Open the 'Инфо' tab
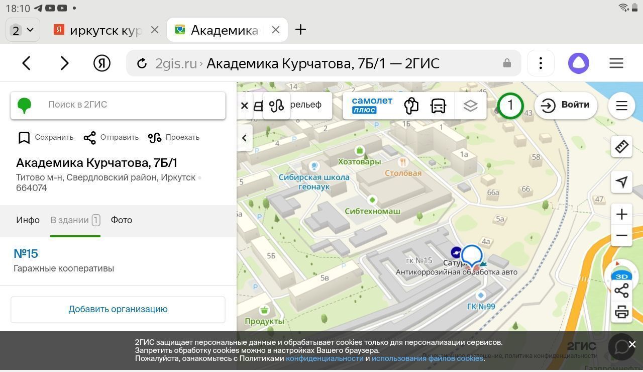This screenshot has height=372, width=643. coord(28,220)
